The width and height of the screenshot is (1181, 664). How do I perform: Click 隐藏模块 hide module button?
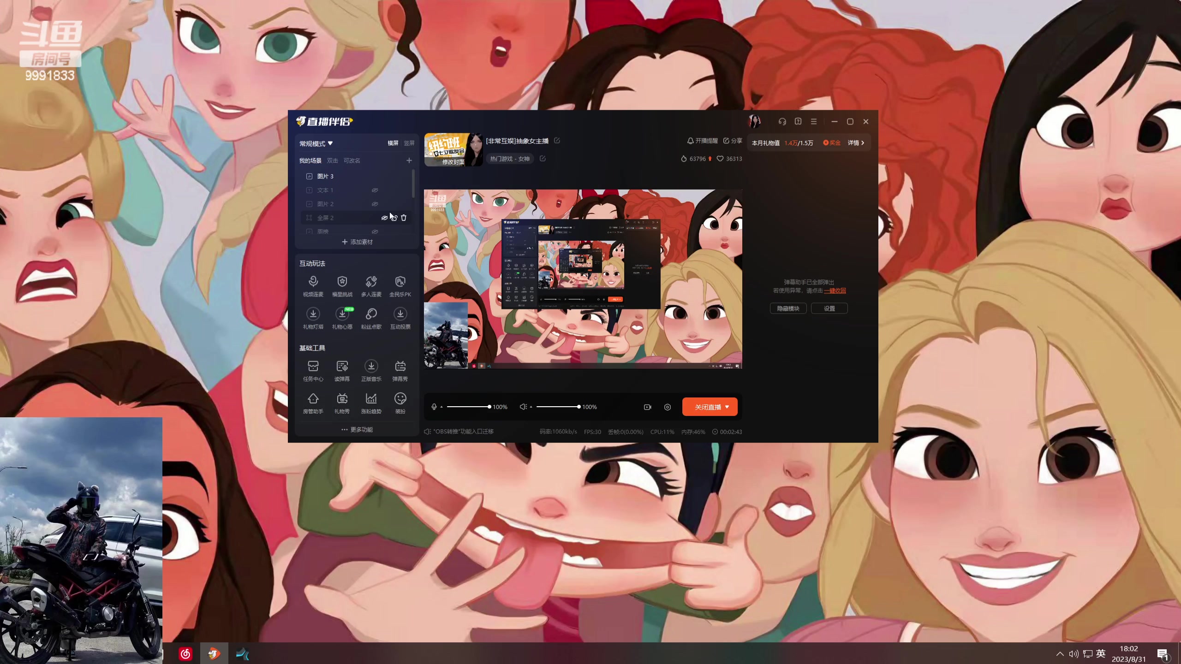[x=788, y=308]
